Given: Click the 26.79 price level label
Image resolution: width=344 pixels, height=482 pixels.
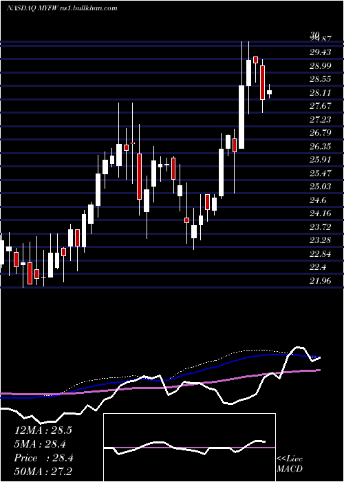Looking at the screenshot, I should coord(321,133).
